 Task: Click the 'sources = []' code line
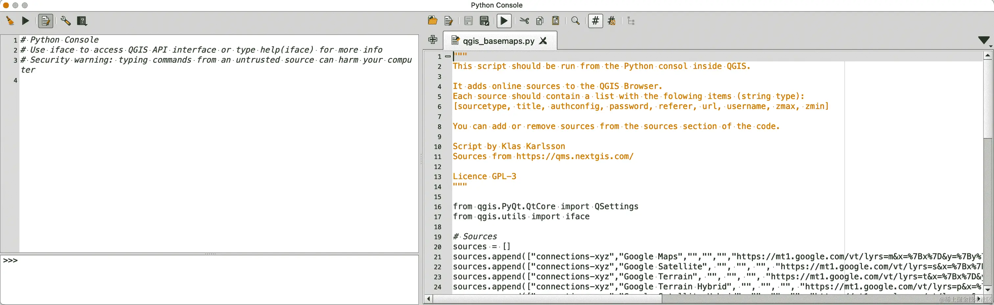pos(481,247)
